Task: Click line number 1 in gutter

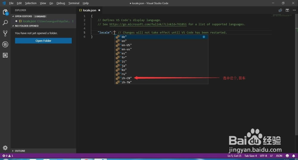Action: pyautogui.click(x=84, y=16)
